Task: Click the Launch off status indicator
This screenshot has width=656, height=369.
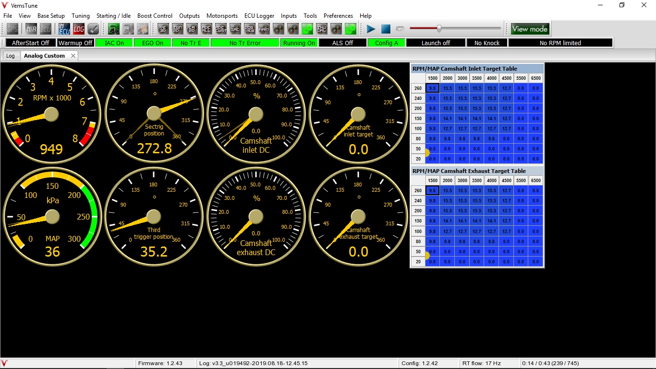Action: [x=436, y=43]
